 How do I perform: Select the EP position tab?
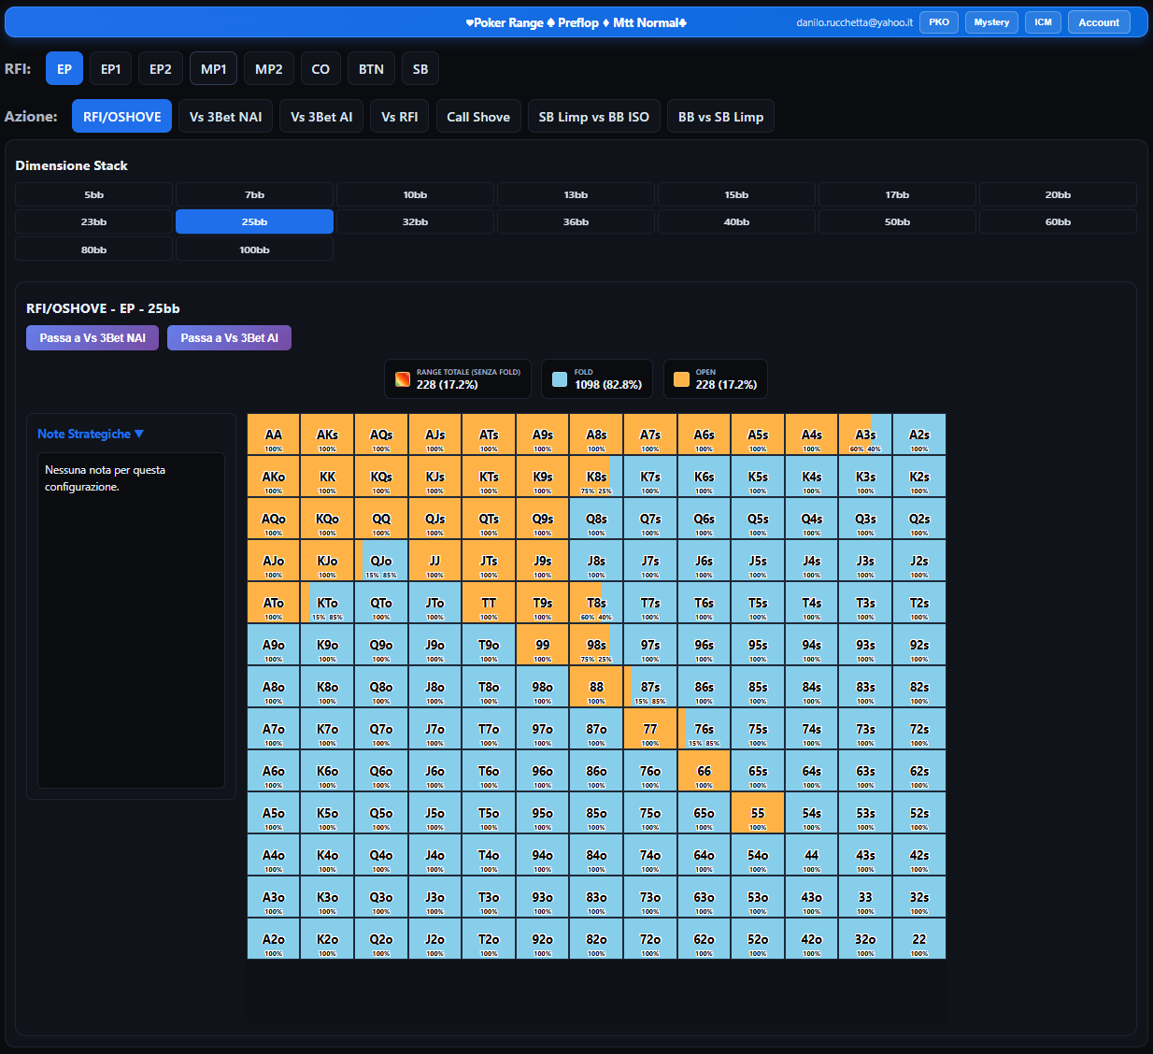64,69
